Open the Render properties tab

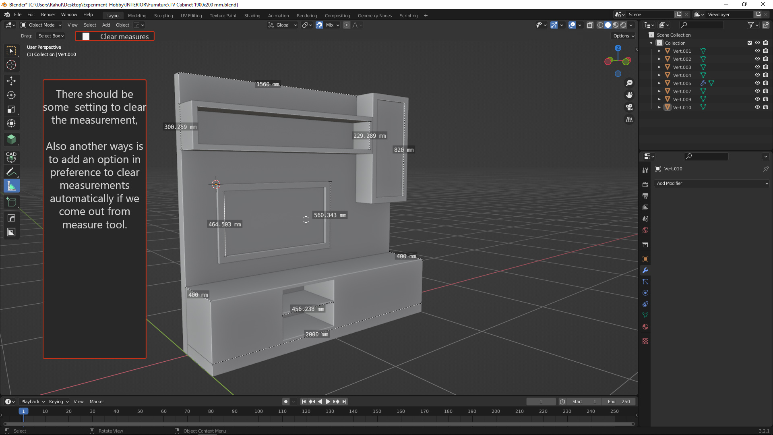click(645, 184)
